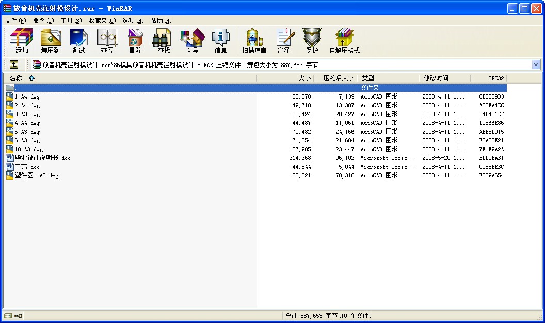Show archive details via 信息 (Info) icon
The height and width of the screenshot is (323, 545).
pyautogui.click(x=220, y=41)
